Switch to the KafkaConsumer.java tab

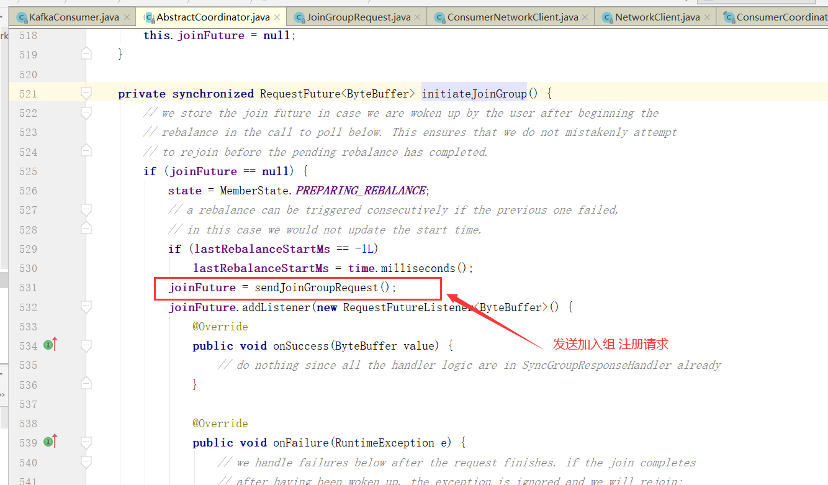[x=73, y=17]
